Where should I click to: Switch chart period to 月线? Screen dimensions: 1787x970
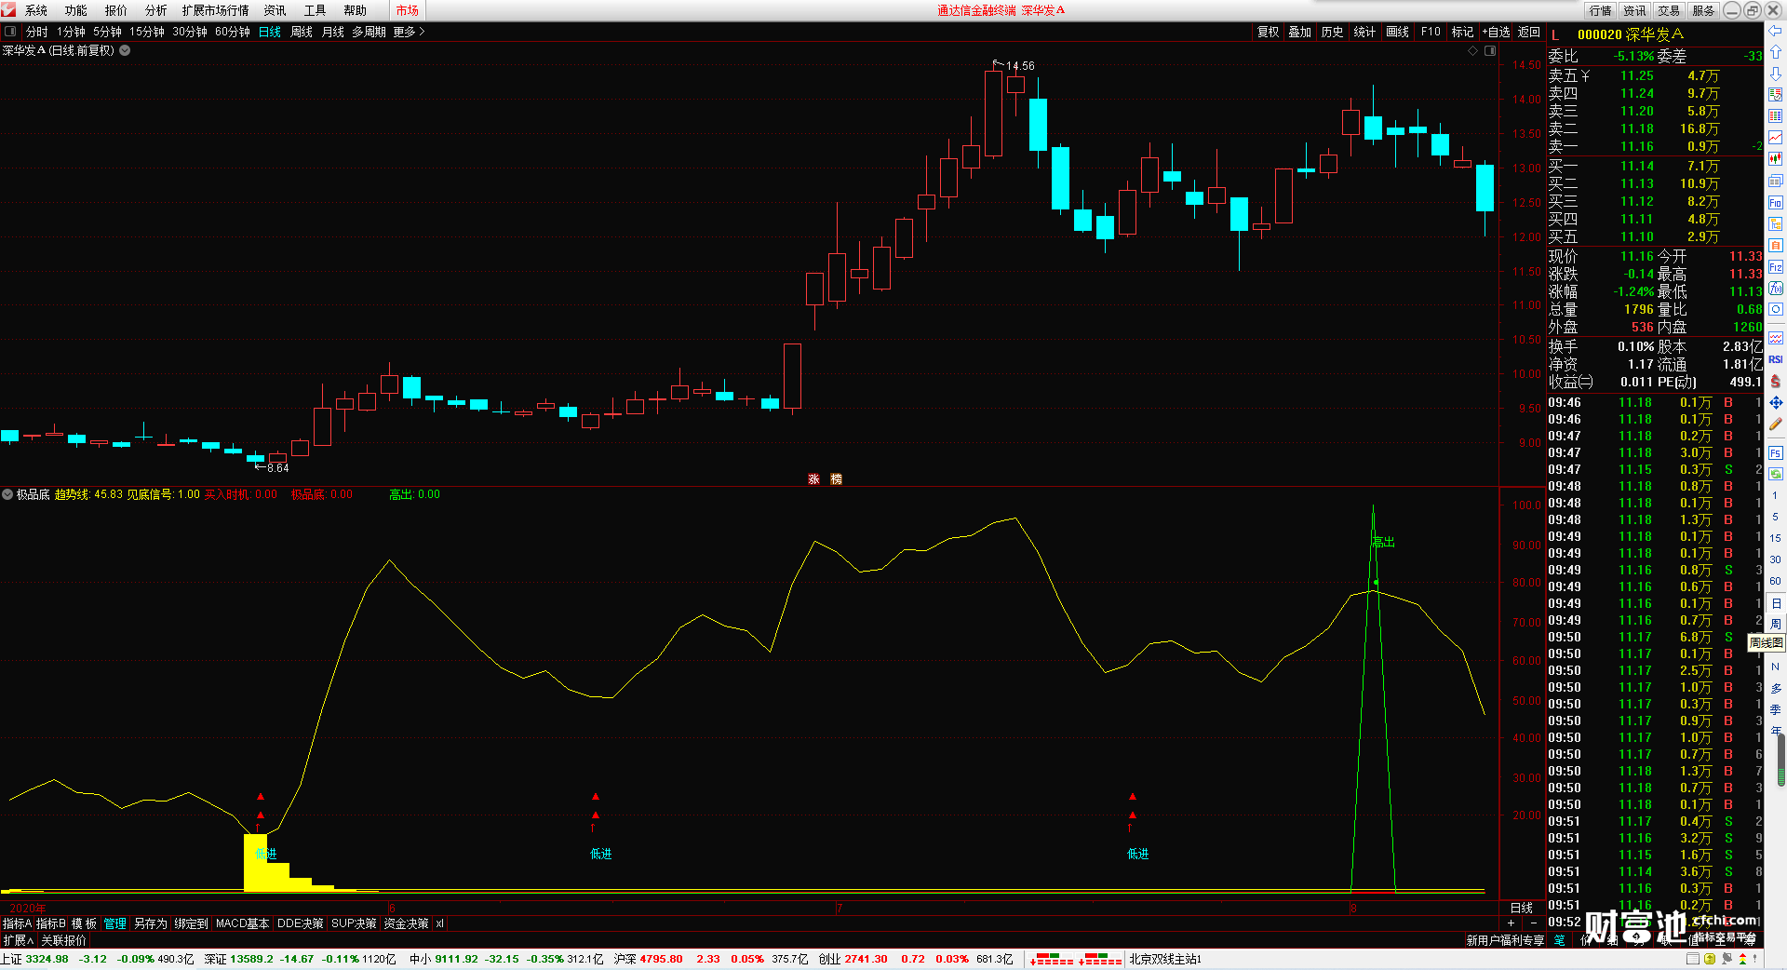coord(333,32)
